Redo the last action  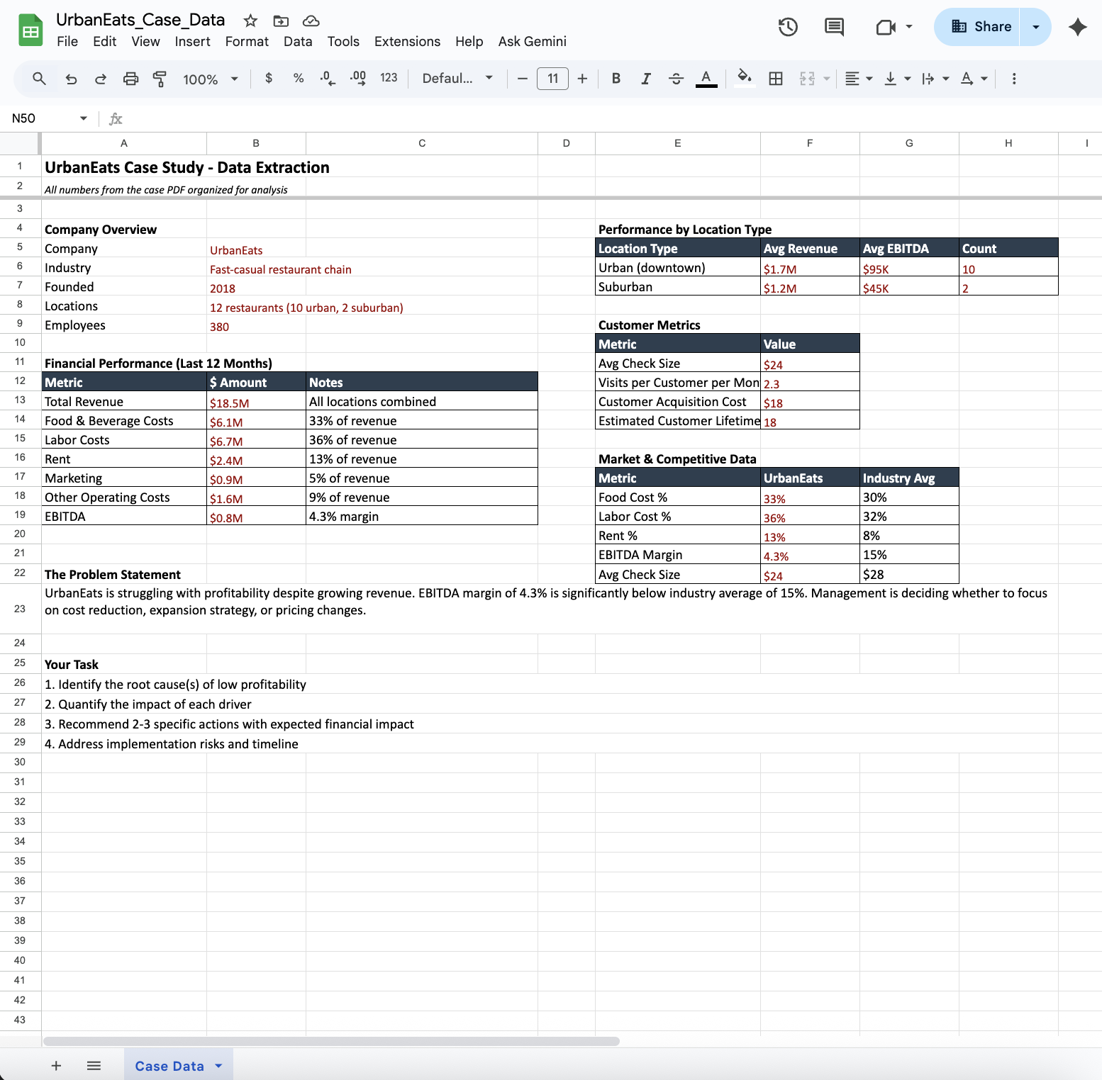pos(101,79)
